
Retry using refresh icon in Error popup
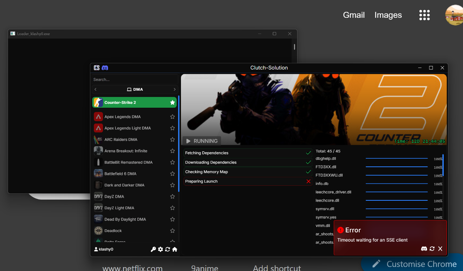pos(432,249)
